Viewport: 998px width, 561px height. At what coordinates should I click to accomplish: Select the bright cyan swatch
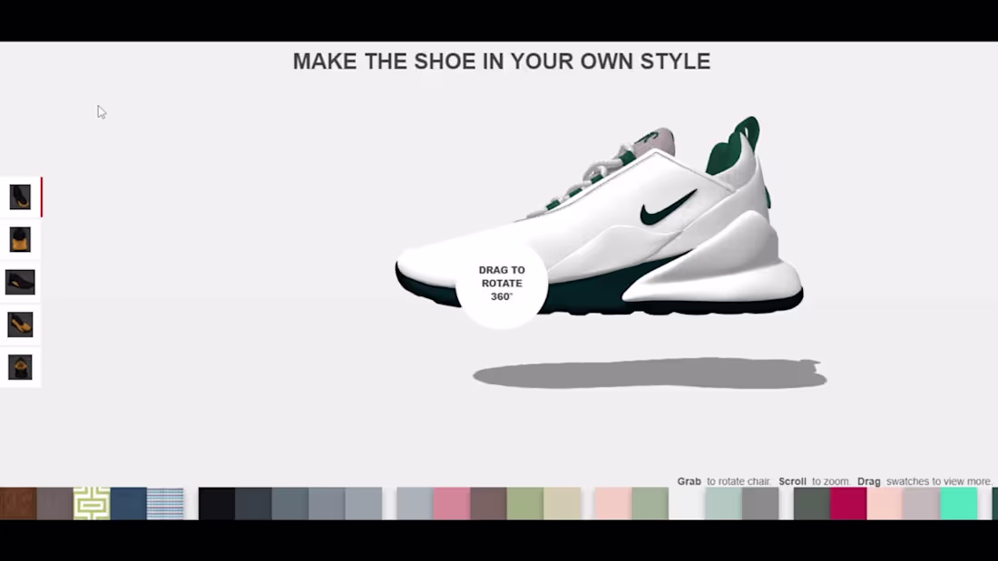click(x=959, y=505)
